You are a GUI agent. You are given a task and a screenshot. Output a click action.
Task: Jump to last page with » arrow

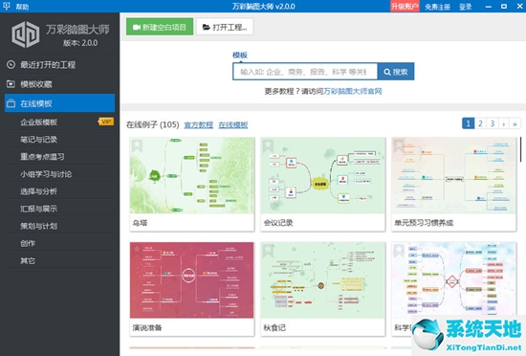tap(515, 123)
